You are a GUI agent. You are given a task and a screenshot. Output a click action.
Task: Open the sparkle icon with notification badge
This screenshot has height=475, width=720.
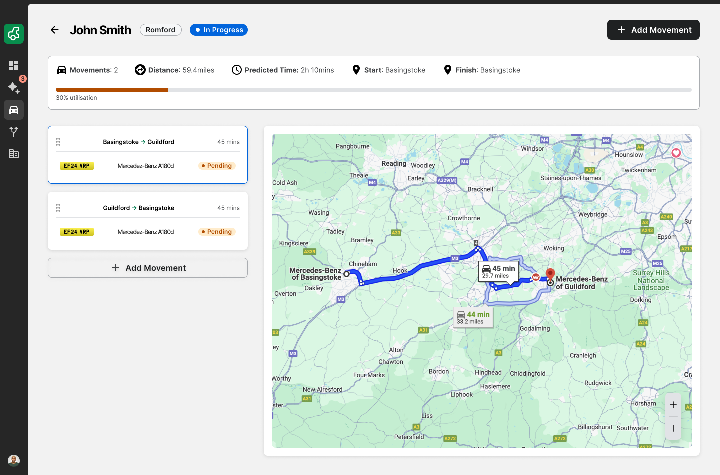coord(14,88)
